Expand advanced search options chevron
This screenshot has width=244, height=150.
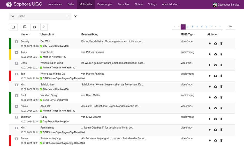click(x=75, y=16)
